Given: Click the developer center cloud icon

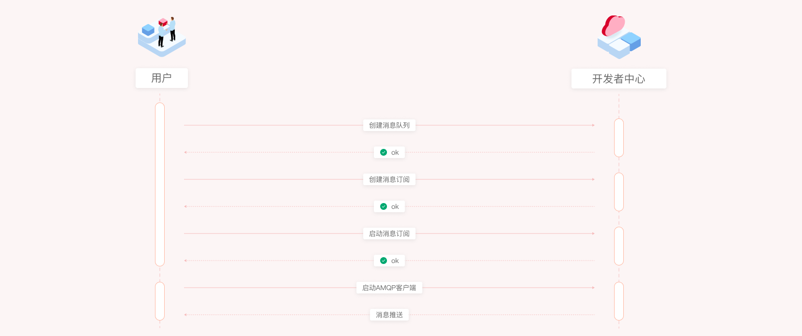Looking at the screenshot, I should click(619, 37).
